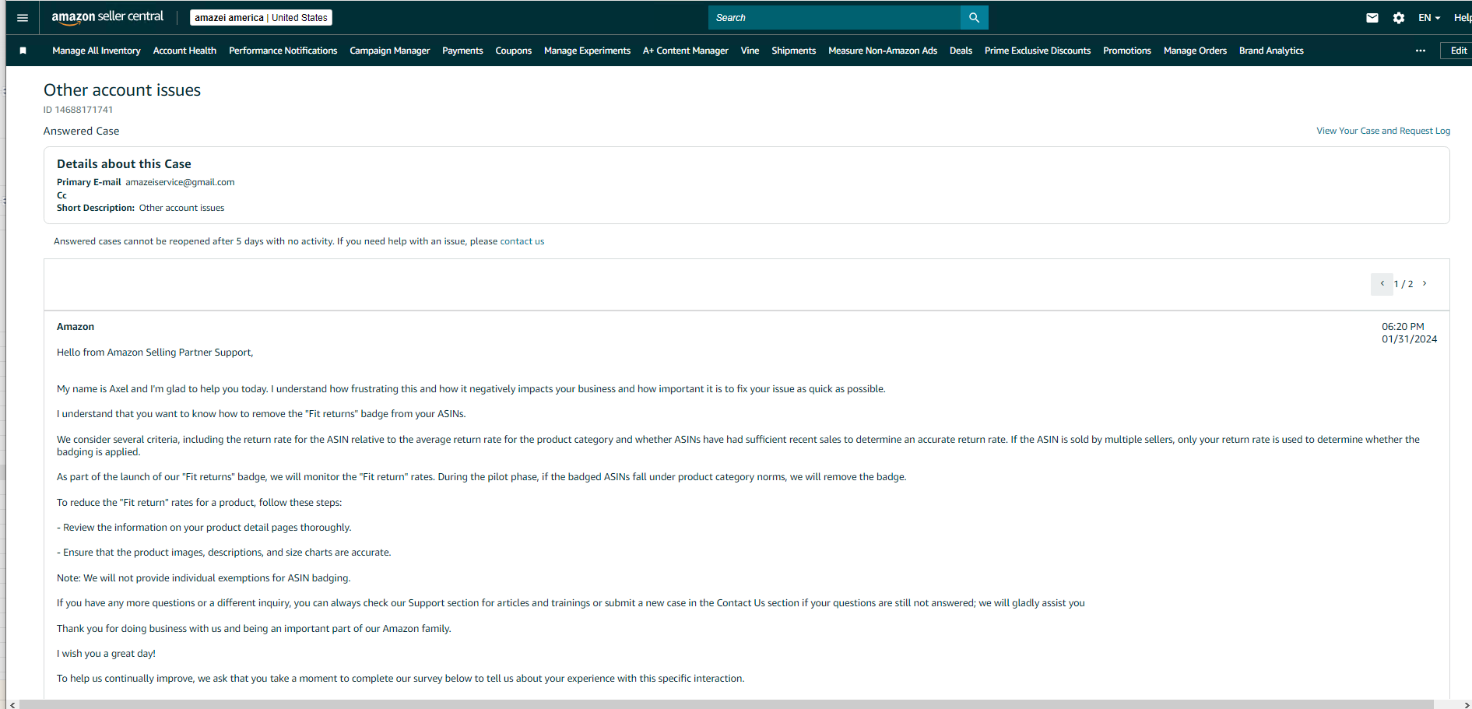Viewport: 1472px width, 709px height.
Task: Open Campaign Manager
Action: pos(390,51)
